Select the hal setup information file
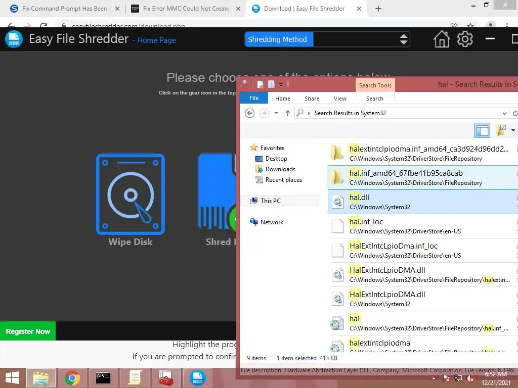 coord(422,323)
